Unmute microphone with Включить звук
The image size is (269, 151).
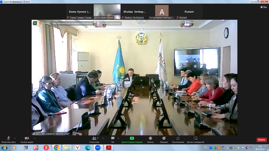pyautogui.click(x=8, y=139)
